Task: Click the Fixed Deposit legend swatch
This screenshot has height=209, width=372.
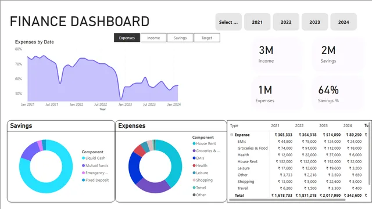Action: pos(83,180)
